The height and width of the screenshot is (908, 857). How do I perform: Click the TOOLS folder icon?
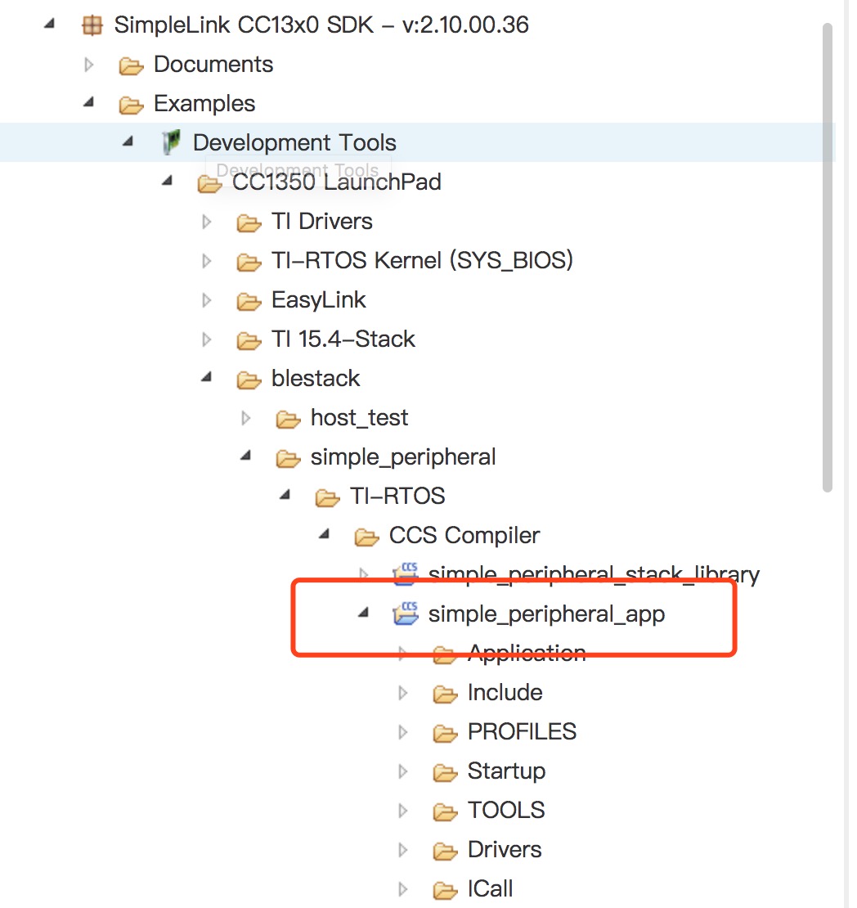tap(446, 811)
